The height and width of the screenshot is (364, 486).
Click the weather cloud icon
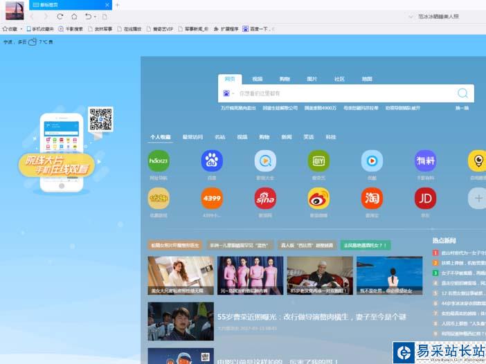pyautogui.click(x=33, y=42)
